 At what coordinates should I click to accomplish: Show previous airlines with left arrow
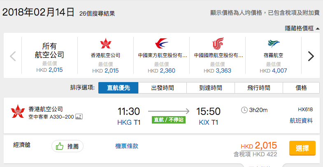(13, 56)
